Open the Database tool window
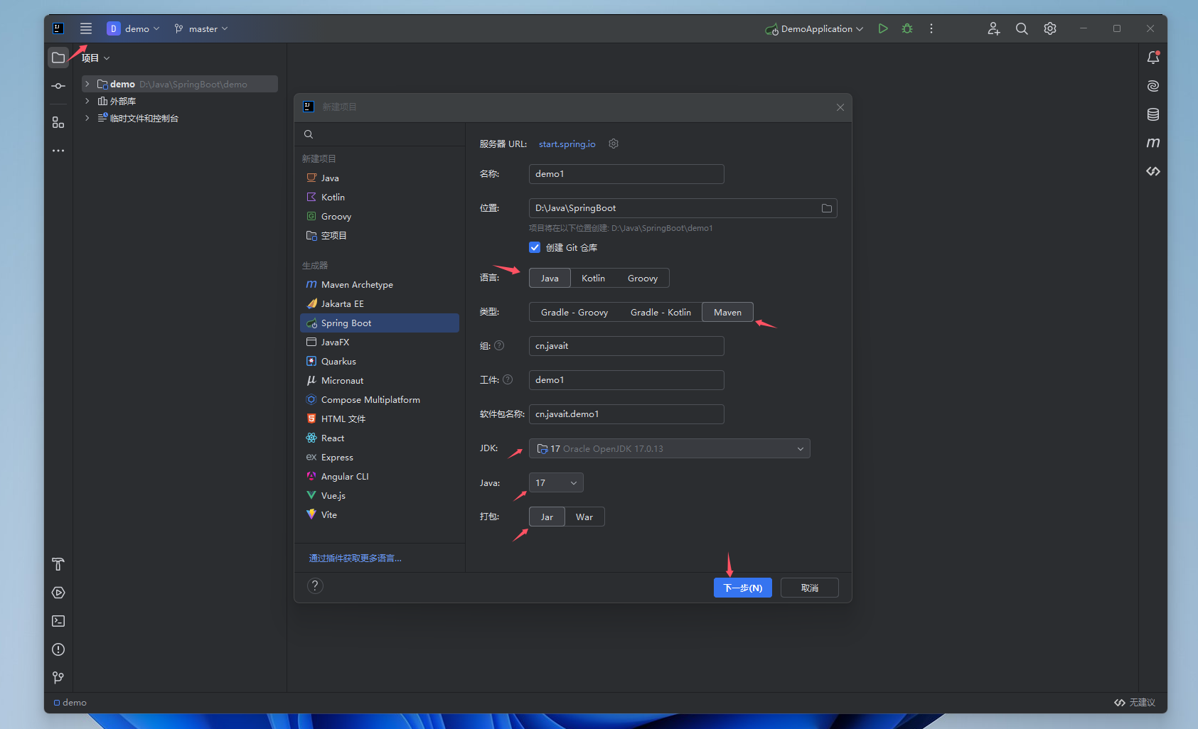The height and width of the screenshot is (729, 1198). coord(1153,114)
